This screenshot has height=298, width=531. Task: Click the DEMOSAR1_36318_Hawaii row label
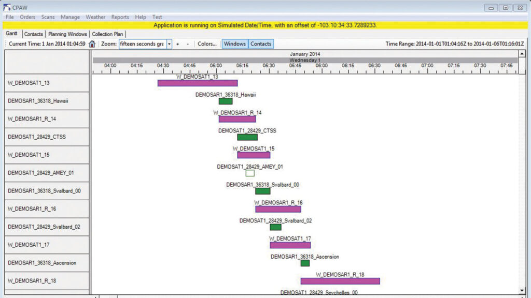tap(47, 101)
